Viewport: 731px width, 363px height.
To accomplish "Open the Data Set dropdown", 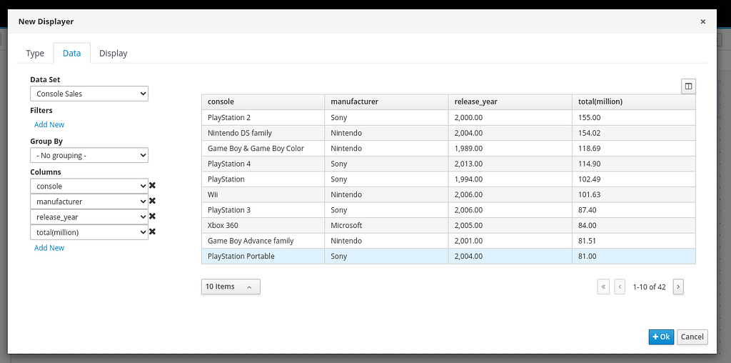I will 89,94.
